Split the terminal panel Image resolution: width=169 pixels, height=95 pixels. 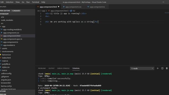pyautogui.click(x=162, y=68)
